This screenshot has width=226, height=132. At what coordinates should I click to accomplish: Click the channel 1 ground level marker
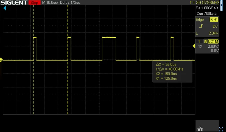coord(1,60)
